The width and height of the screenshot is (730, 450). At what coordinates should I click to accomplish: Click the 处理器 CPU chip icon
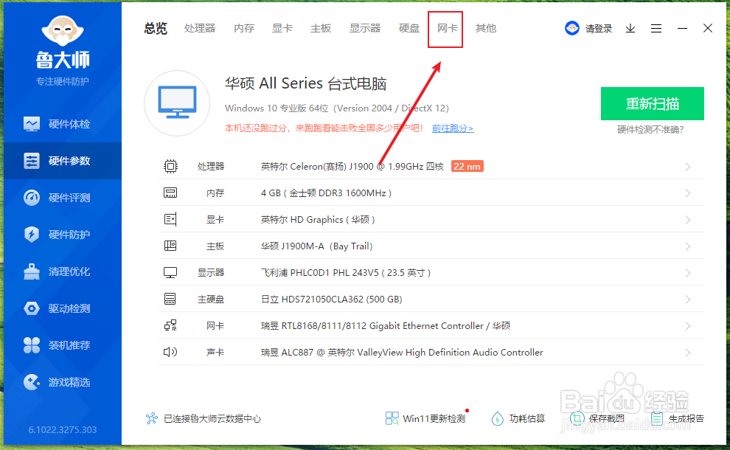click(x=170, y=166)
